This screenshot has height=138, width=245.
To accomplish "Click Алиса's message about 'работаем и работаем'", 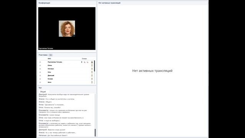I will (x=57, y=133).
